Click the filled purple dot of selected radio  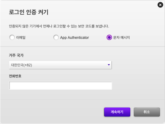tap(109, 37)
